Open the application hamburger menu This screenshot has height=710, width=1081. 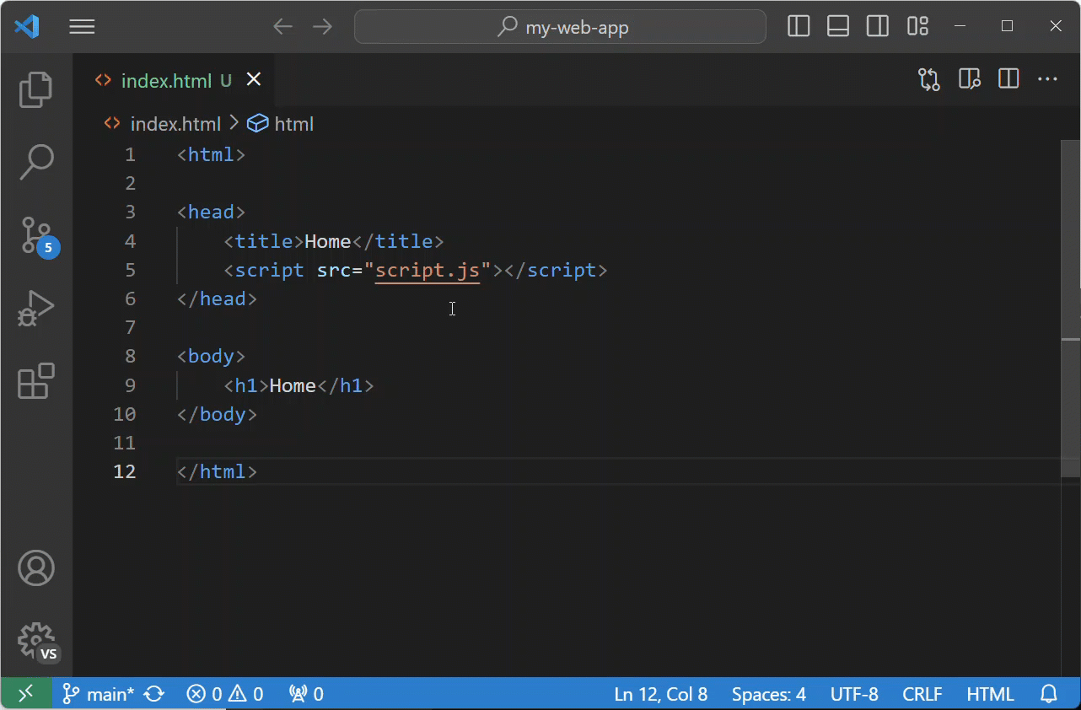pyautogui.click(x=82, y=26)
